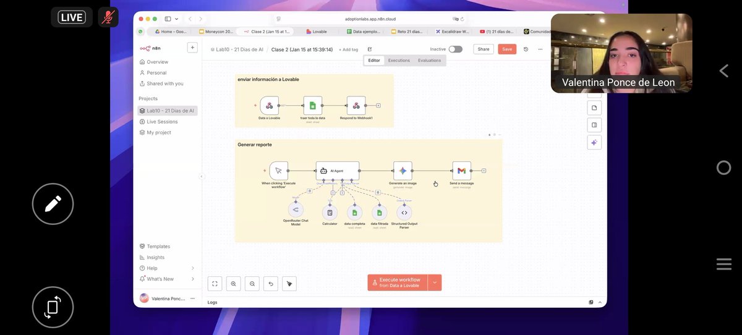Open the Live Sessions project
This screenshot has width=742, height=335.
pos(162,122)
